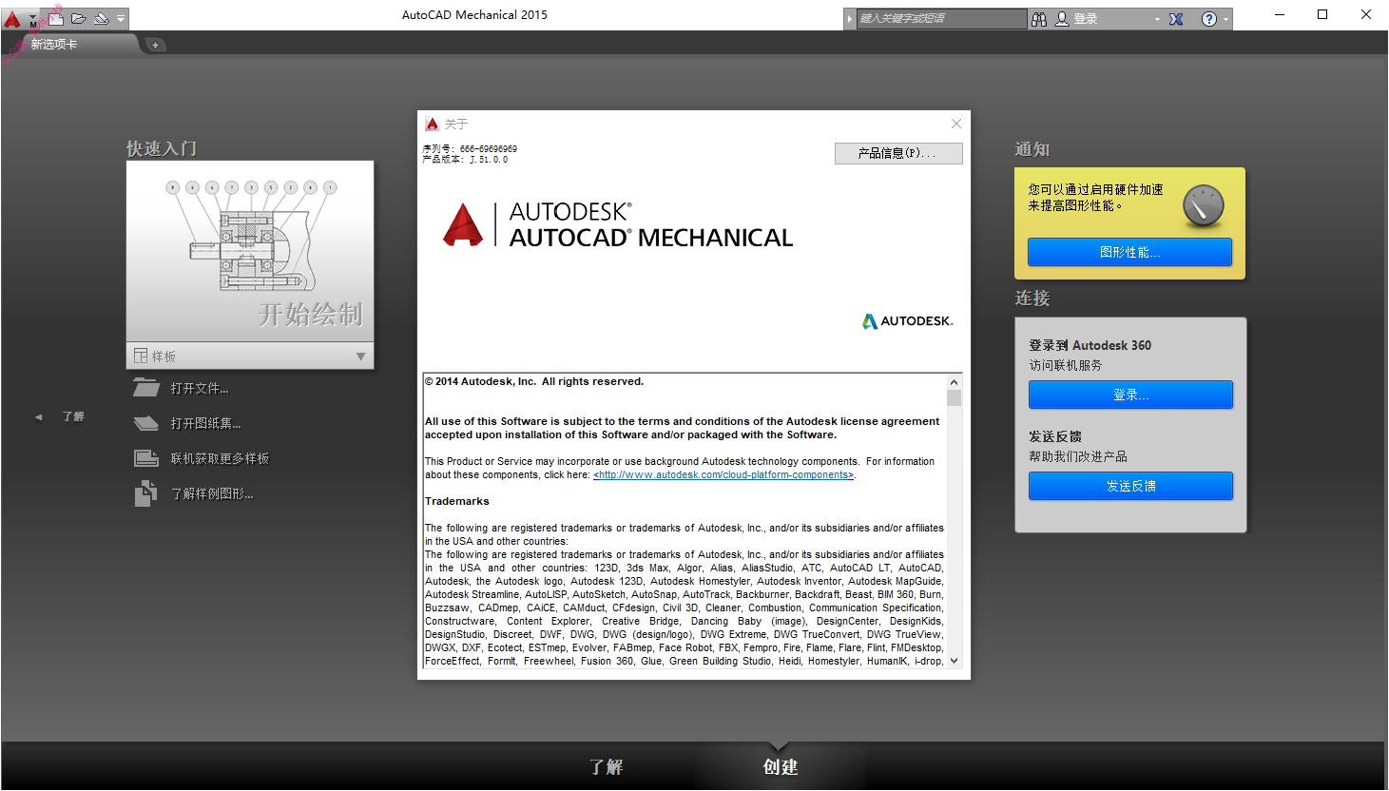This screenshot has width=1389, height=791.
Task: Click the 了解样例图形... document icon
Action: [x=145, y=493]
